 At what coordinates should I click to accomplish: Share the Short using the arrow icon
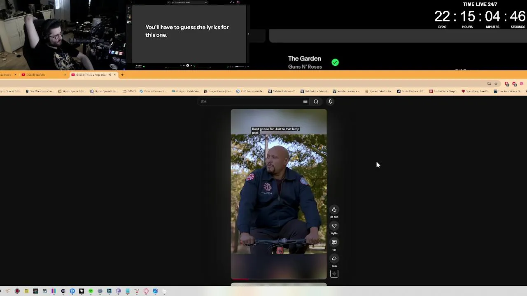334,259
